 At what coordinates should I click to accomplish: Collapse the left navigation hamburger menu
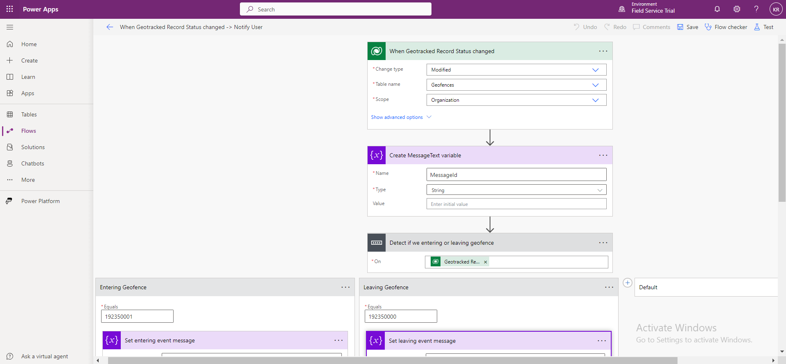point(10,27)
